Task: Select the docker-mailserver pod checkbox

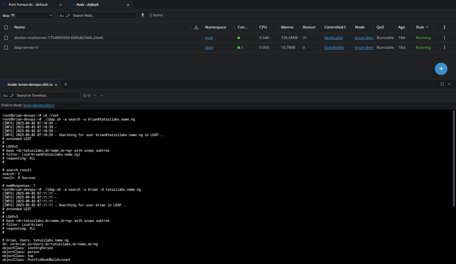Action: point(6,38)
